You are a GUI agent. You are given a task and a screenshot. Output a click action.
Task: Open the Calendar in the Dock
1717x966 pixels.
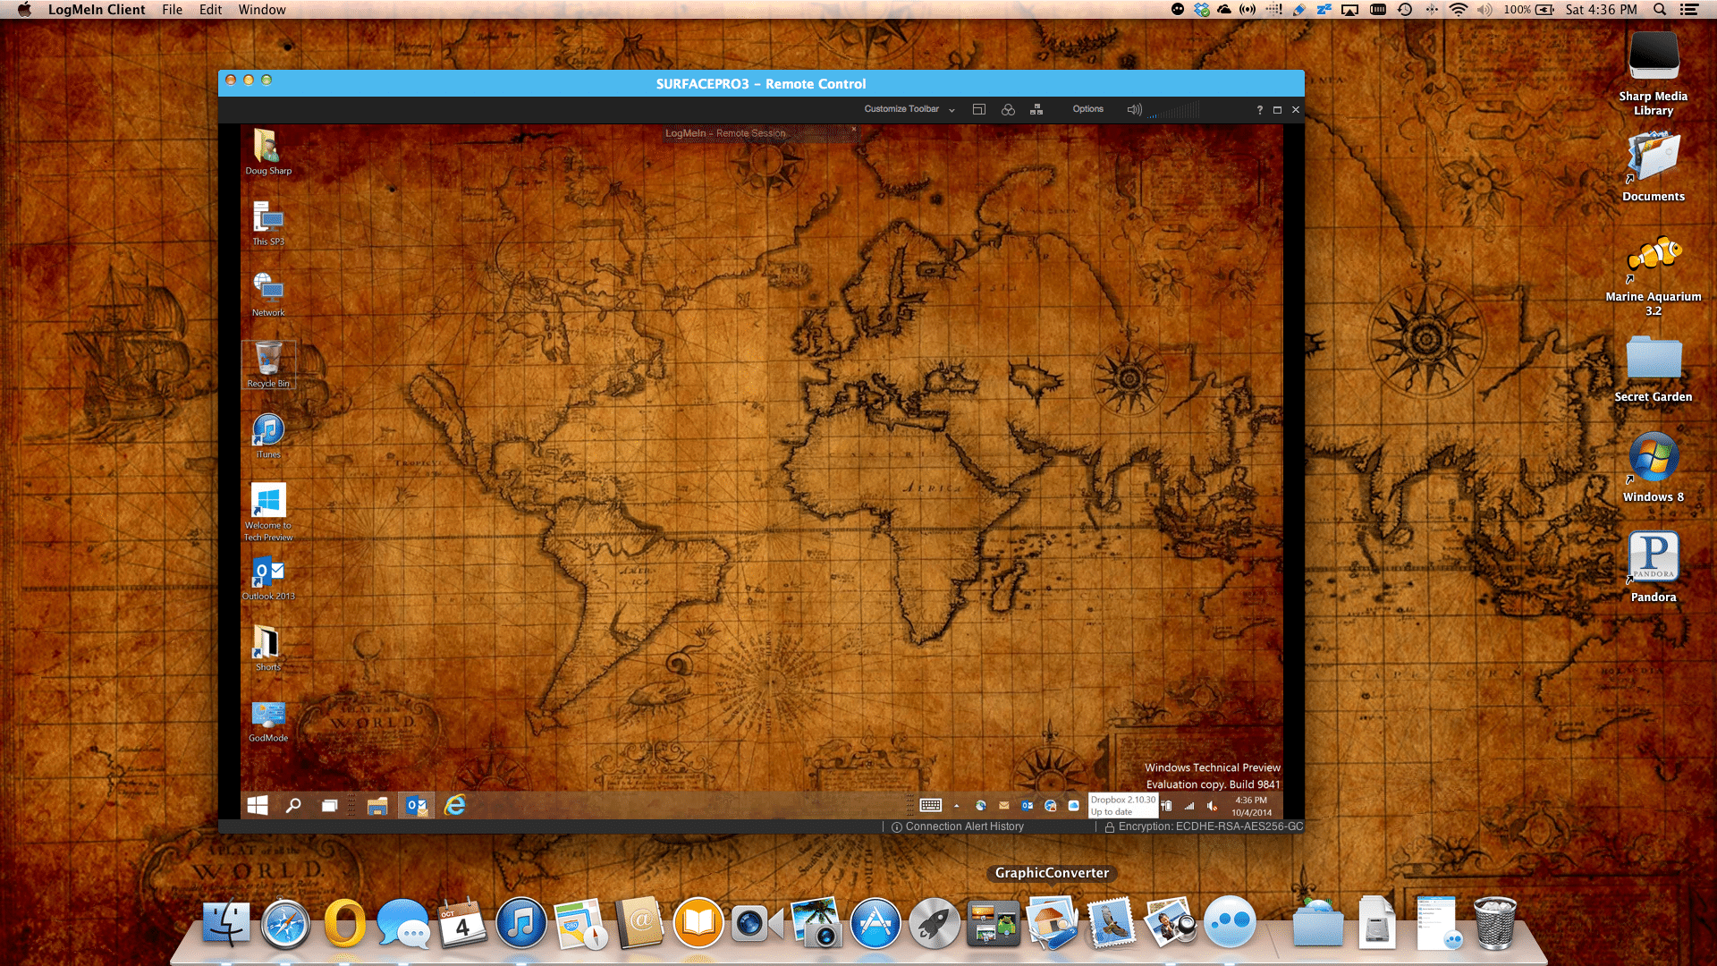click(462, 923)
